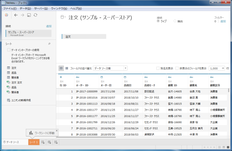232x151 pixels.
Task: Click the number type icon for 行 ID
Action: (x=61, y=77)
